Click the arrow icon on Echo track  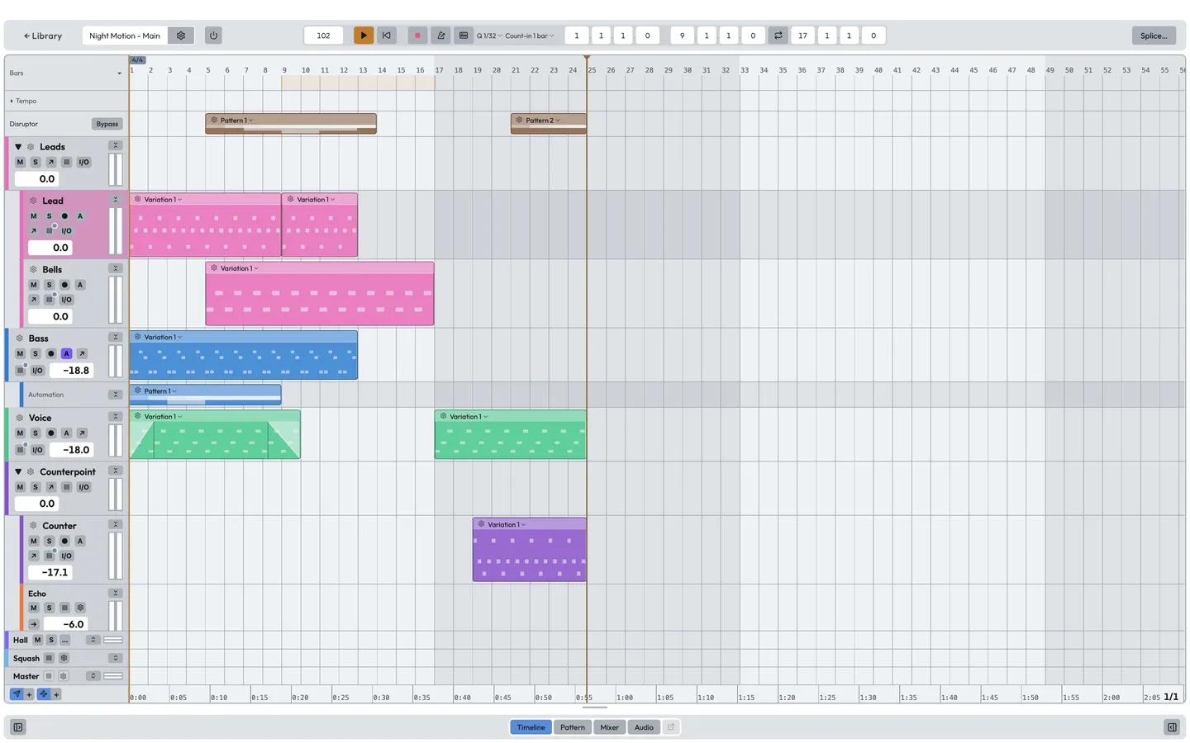(34, 624)
